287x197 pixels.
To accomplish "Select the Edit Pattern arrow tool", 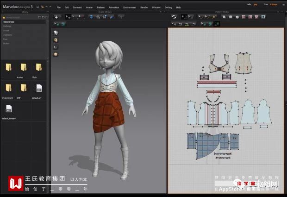I will [184, 17].
